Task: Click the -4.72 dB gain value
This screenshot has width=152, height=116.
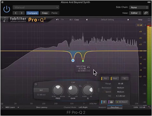Action: [x=82, y=69]
